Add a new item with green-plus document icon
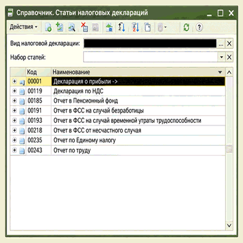The width and height of the screenshot is (243, 243). 48,27
